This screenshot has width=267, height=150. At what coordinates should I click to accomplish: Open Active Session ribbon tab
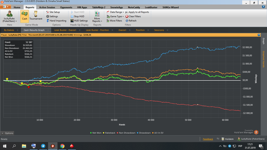(x=47, y=7)
